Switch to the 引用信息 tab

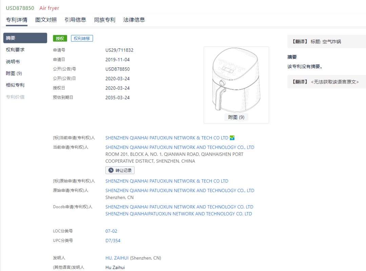[x=75, y=20]
